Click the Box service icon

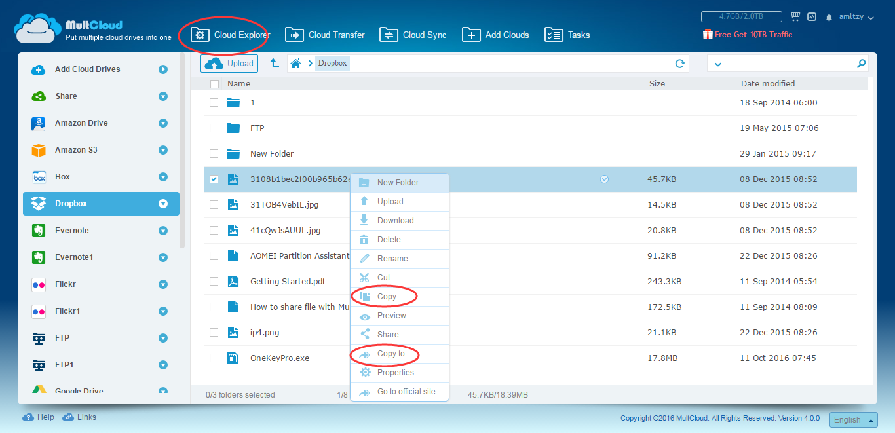39,177
